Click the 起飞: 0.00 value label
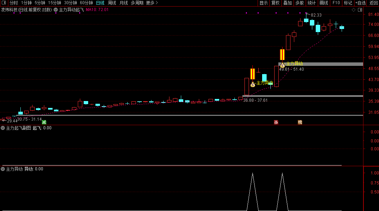379x211 pixels. coord(42,128)
